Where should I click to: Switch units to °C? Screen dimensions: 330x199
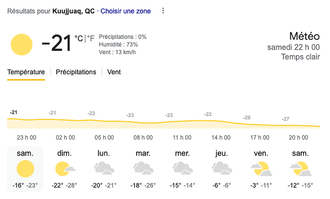(x=79, y=38)
